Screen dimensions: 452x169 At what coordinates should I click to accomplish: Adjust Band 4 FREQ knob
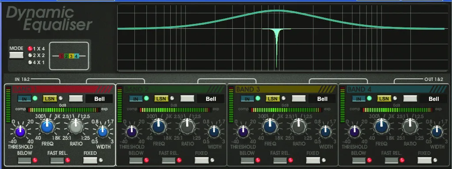(x=382, y=127)
